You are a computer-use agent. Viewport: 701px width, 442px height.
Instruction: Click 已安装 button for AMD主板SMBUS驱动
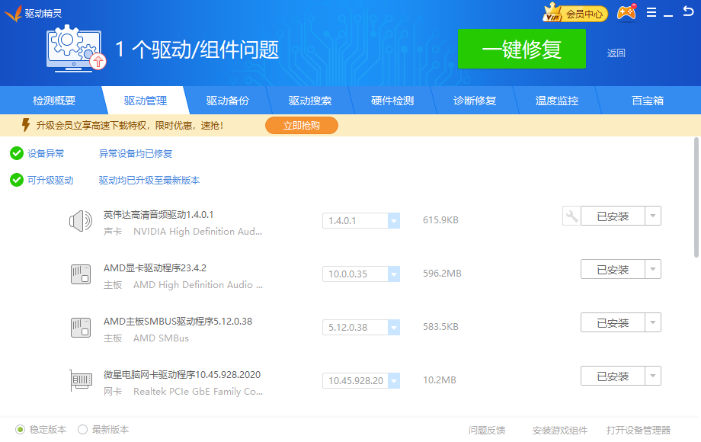613,322
